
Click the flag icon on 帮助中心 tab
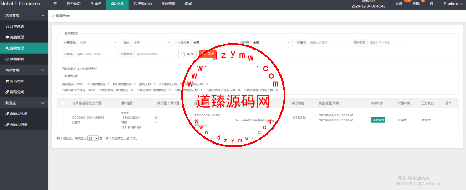pos(135,4)
